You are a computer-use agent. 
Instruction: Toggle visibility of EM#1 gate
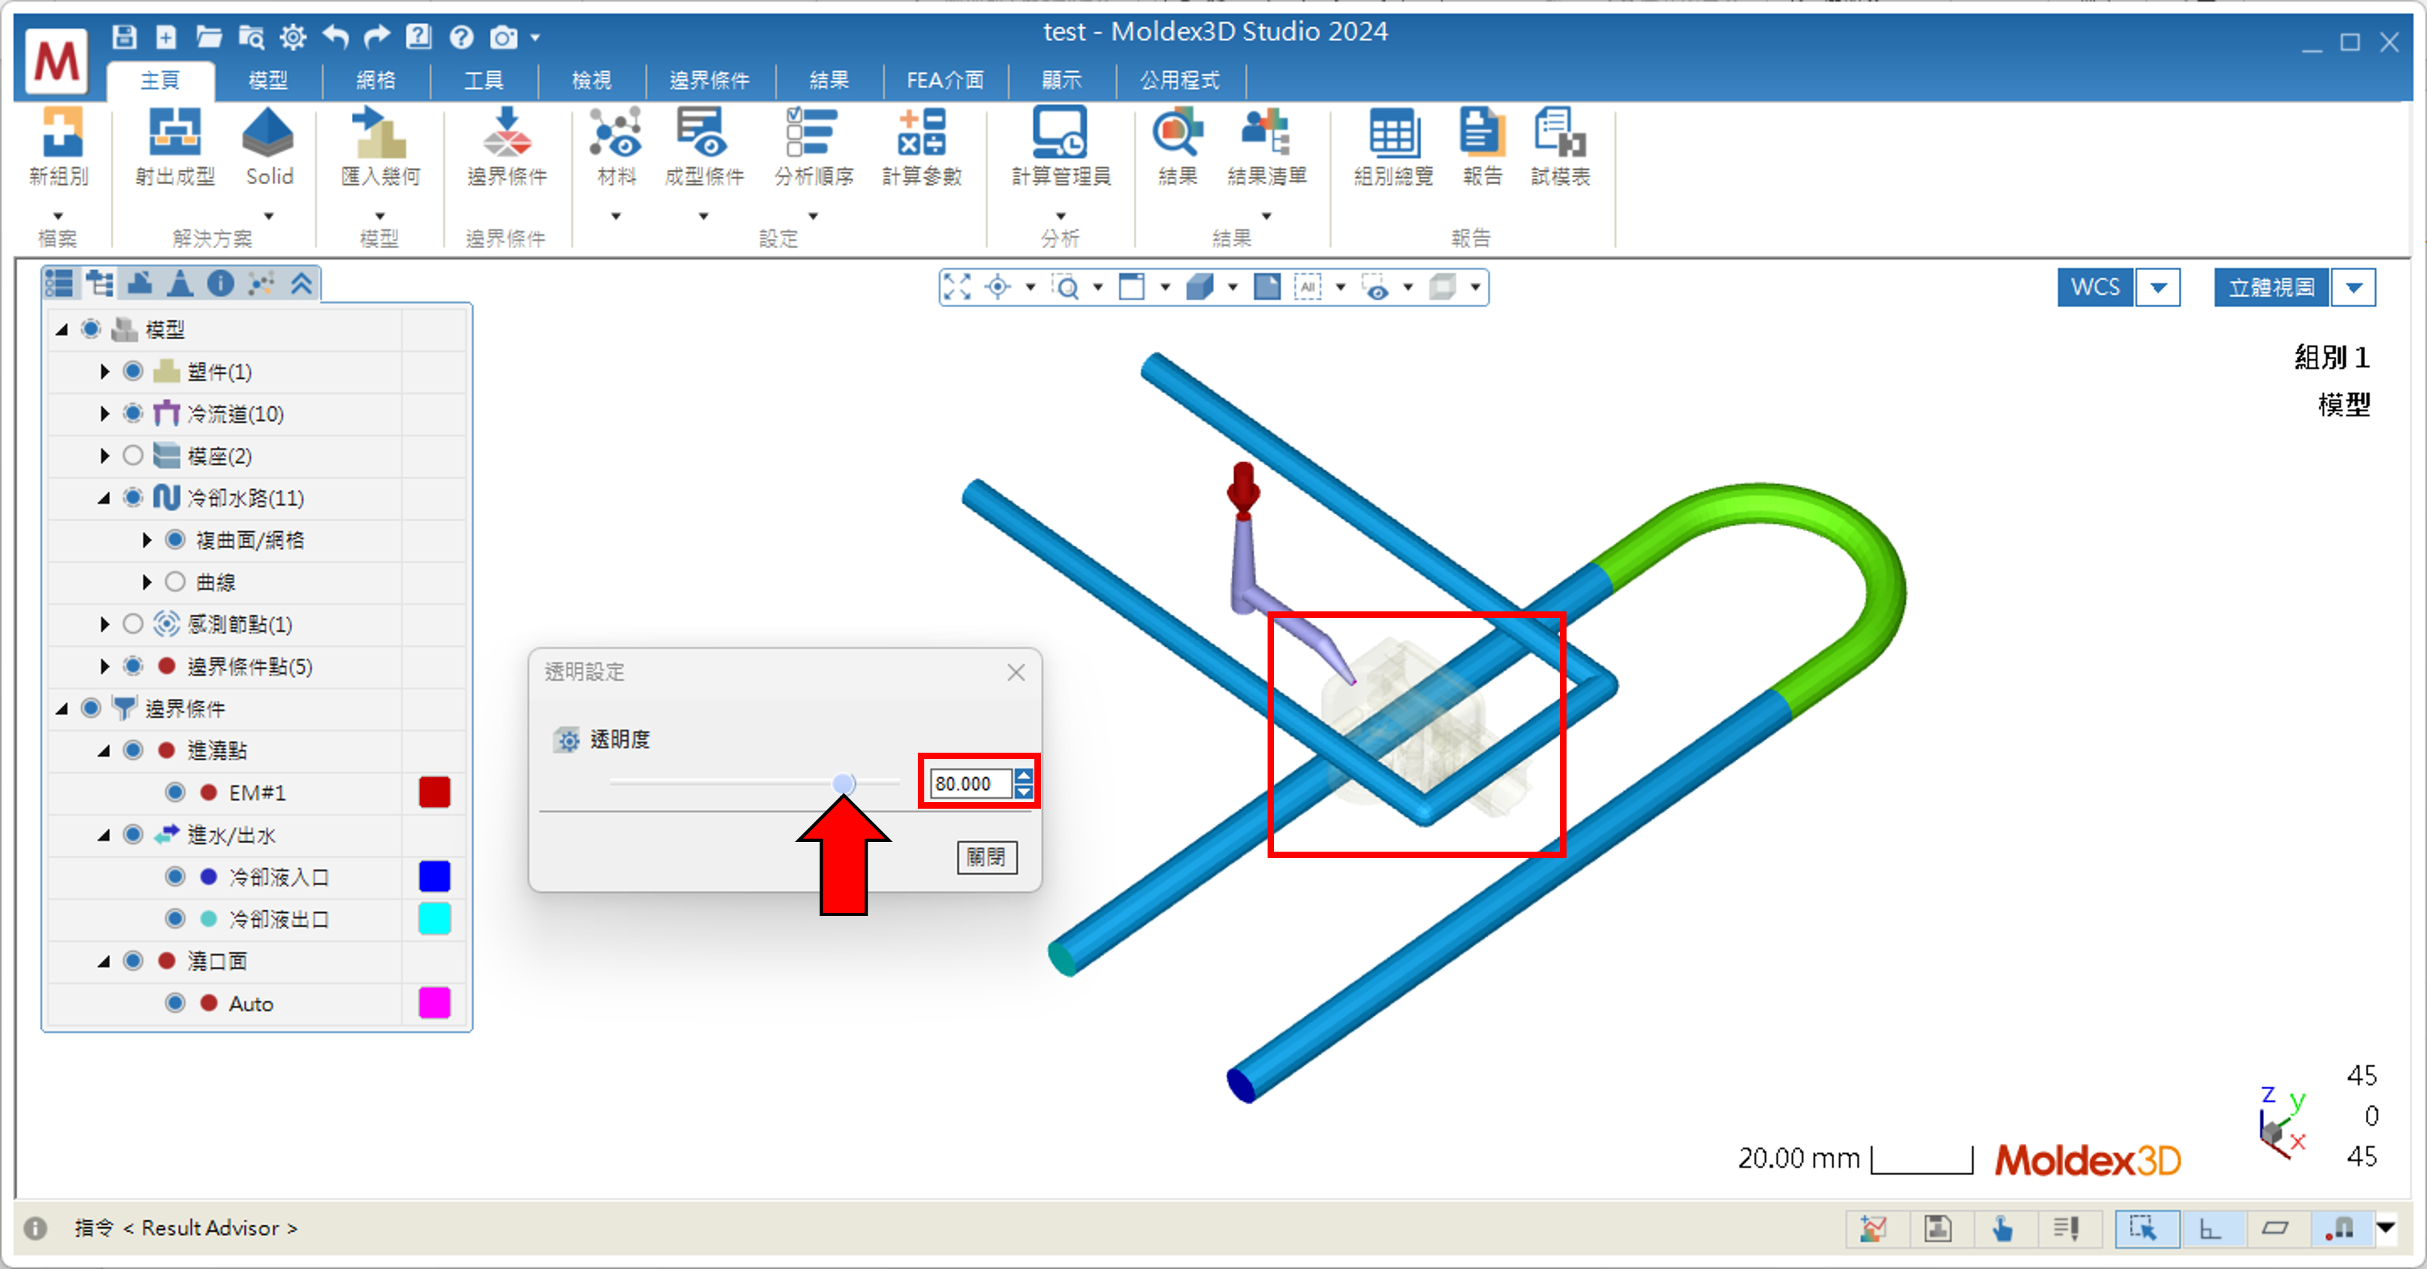tap(175, 792)
